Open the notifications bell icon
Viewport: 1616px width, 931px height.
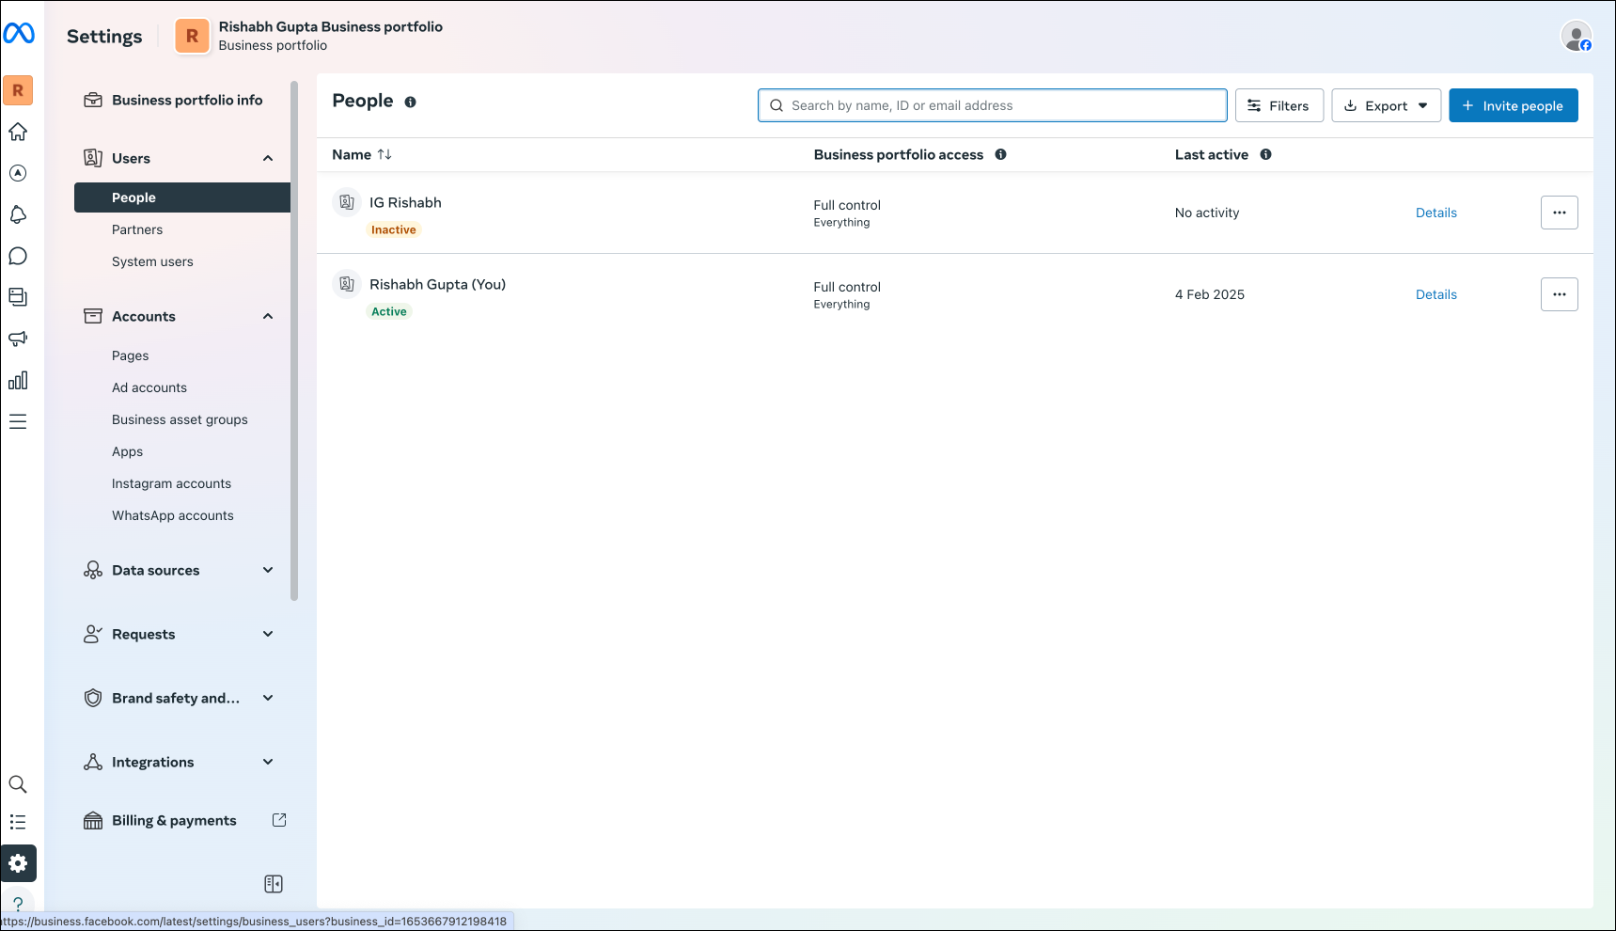[18, 214]
